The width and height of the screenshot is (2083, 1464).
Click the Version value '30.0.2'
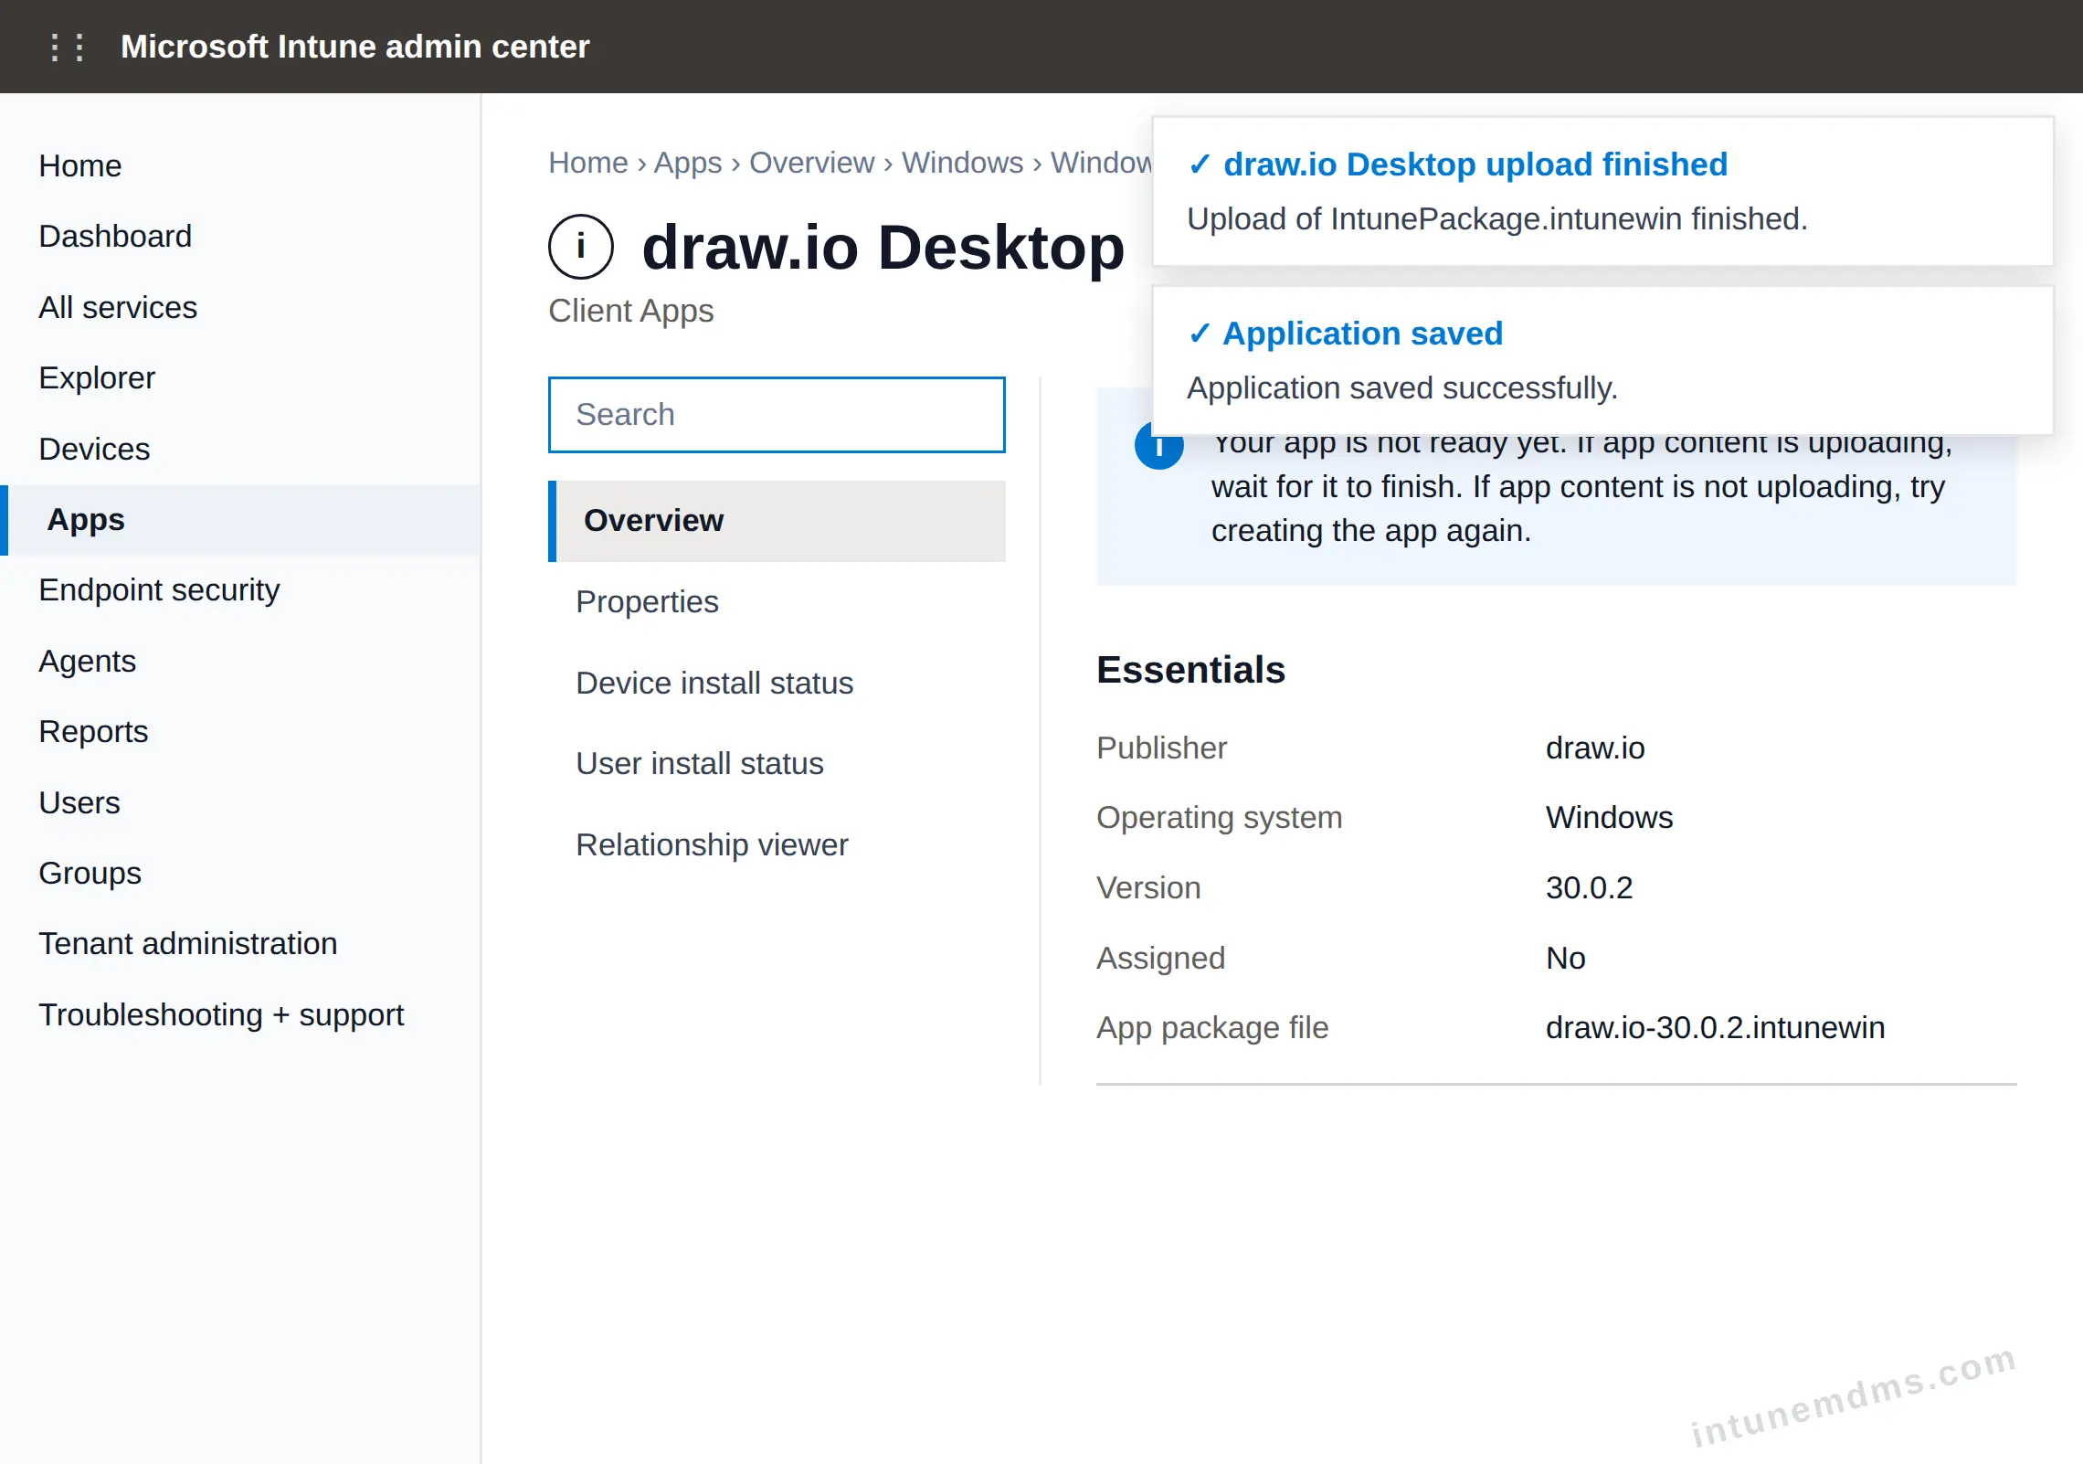(1590, 888)
